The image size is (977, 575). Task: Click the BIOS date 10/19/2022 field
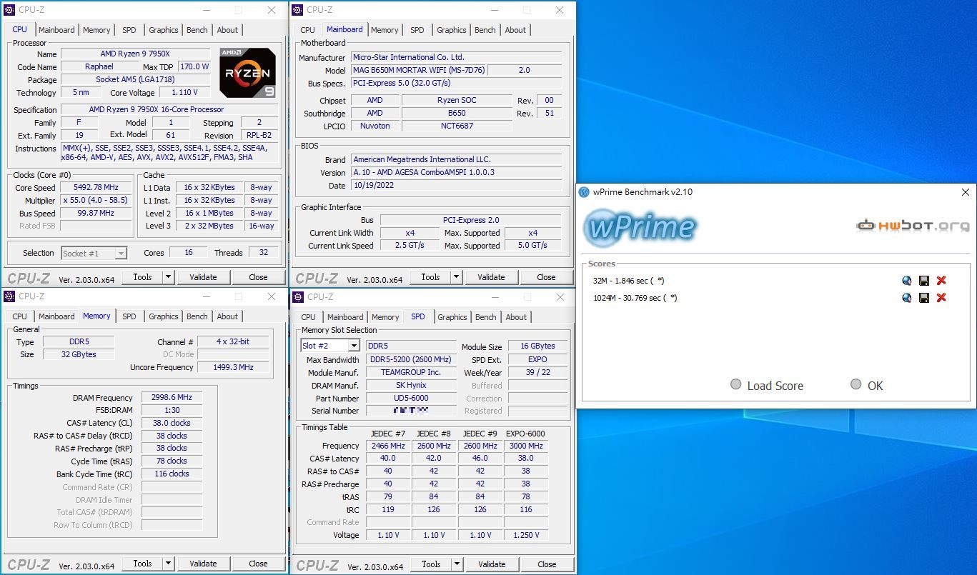pyautogui.click(x=456, y=186)
